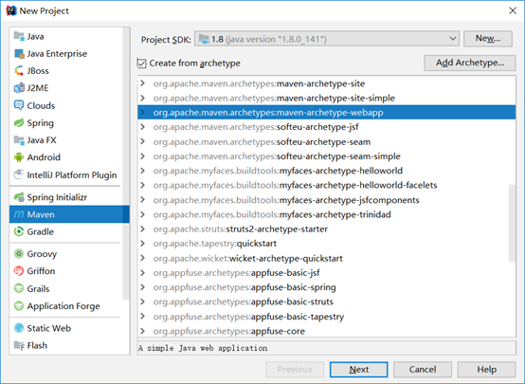Image resolution: width=525 pixels, height=384 pixels.
Task: Click the Application Forge icon
Action: pyautogui.click(x=19, y=305)
